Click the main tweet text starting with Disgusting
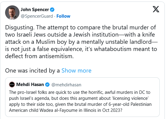The height and width of the screenshot is (119, 166). tap(81, 42)
